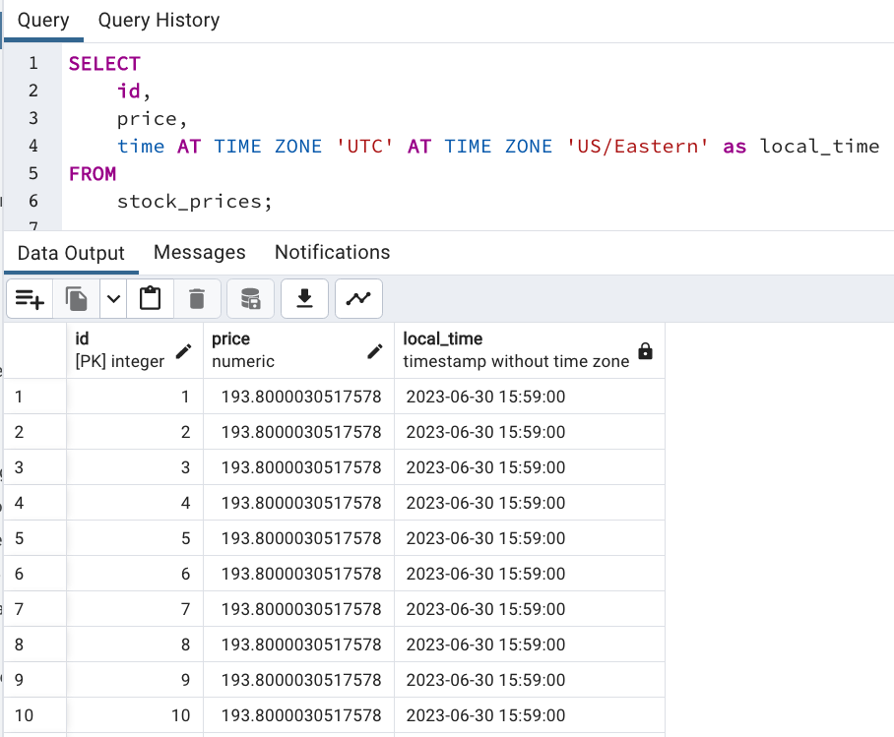Click the price column on line 3
The height and width of the screenshot is (737, 894).
tap(147, 119)
